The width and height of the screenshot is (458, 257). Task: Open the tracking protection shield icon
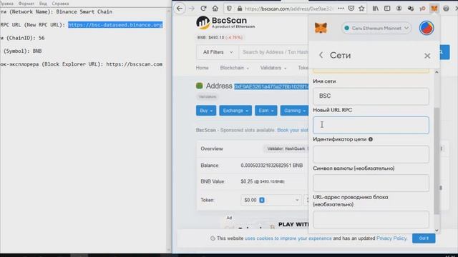tap(229, 9)
